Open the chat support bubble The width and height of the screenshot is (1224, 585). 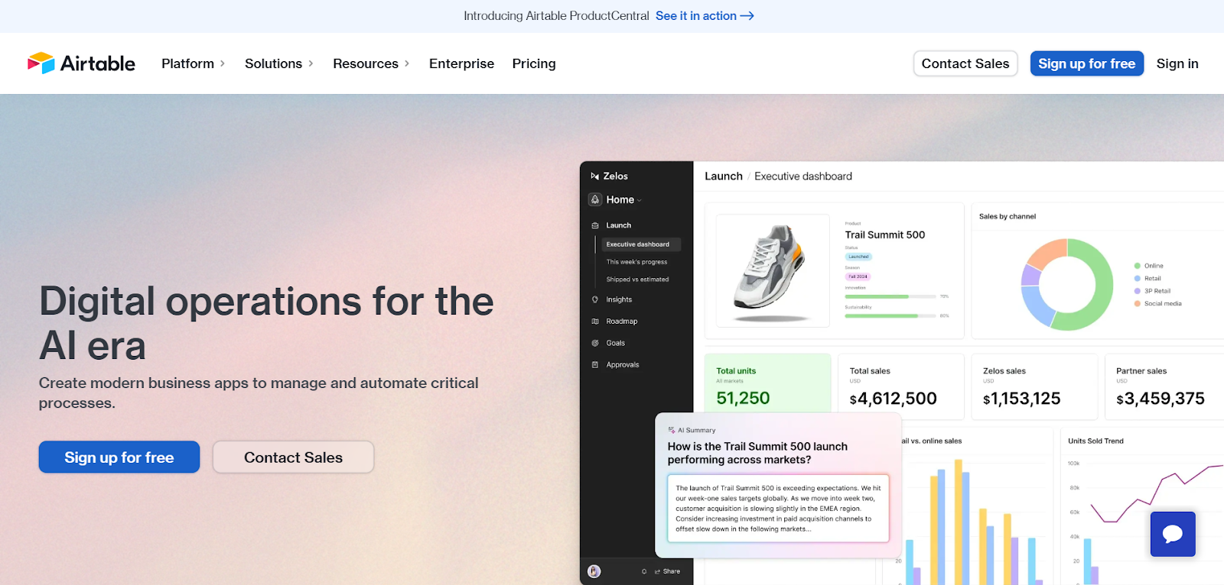[1173, 534]
